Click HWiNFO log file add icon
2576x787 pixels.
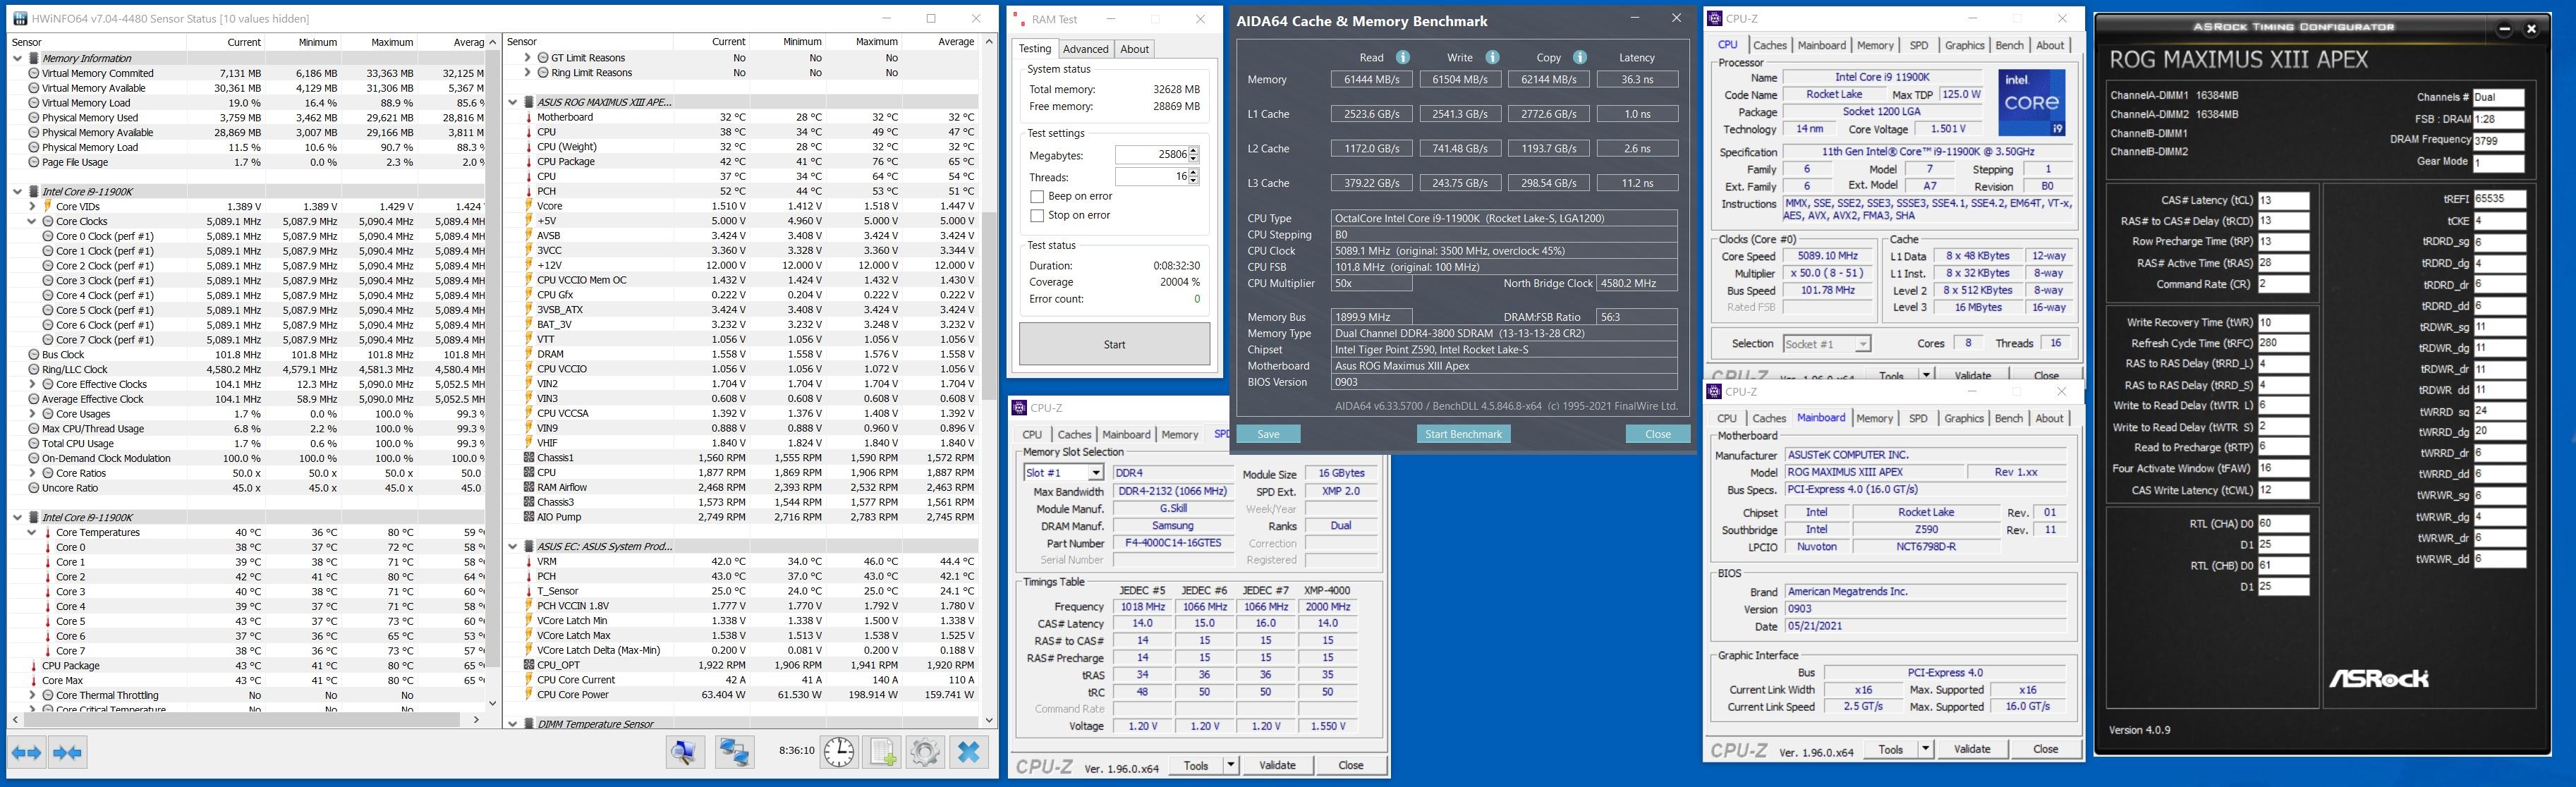tap(882, 752)
